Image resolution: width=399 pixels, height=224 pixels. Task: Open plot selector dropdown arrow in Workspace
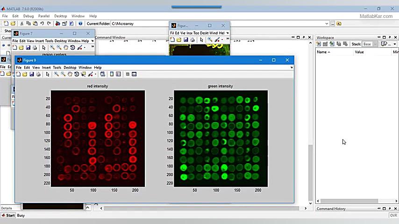395,44
